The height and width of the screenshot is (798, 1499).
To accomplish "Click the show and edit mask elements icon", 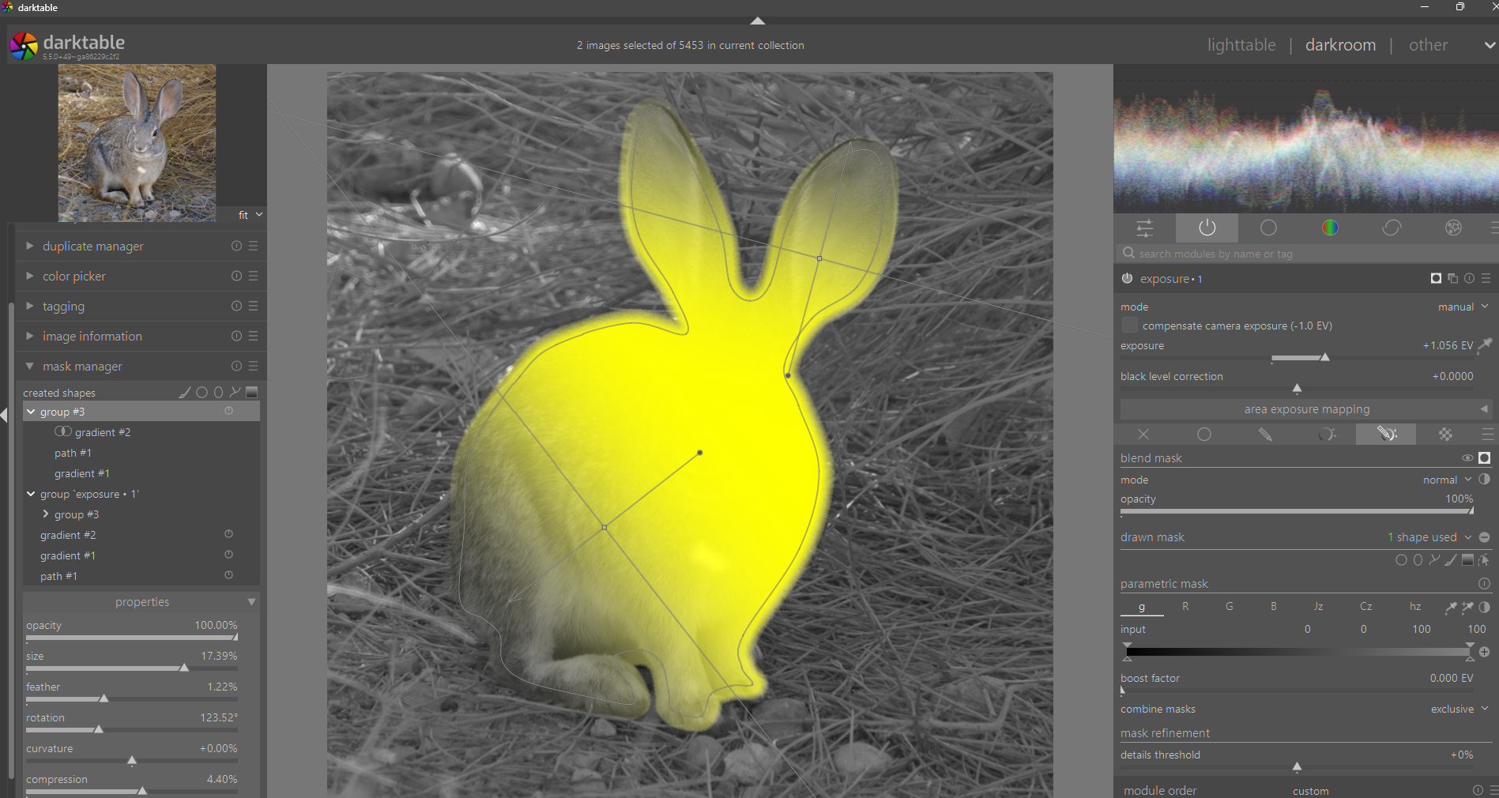I will (x=1483, y=560).
